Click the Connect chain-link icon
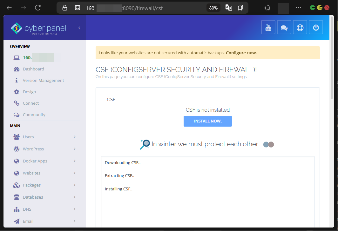Screen dimensions: 338x231 point(17,103)
